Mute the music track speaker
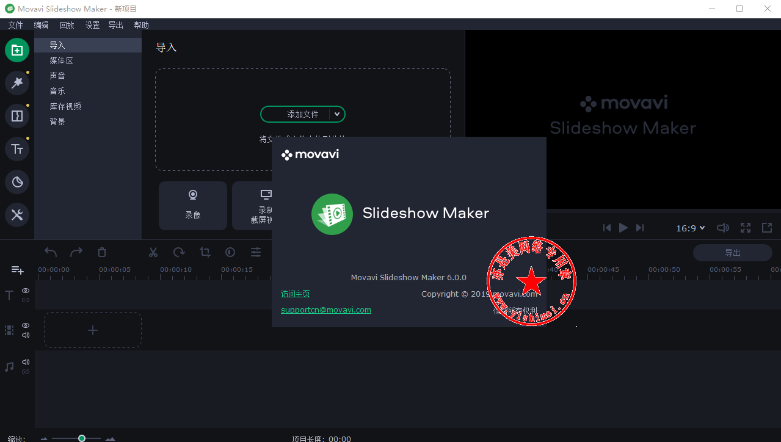The image size is (781, 442). pos(26,362)
